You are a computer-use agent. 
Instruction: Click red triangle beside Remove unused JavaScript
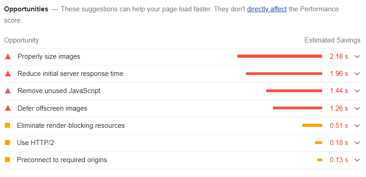coord(8,91)
